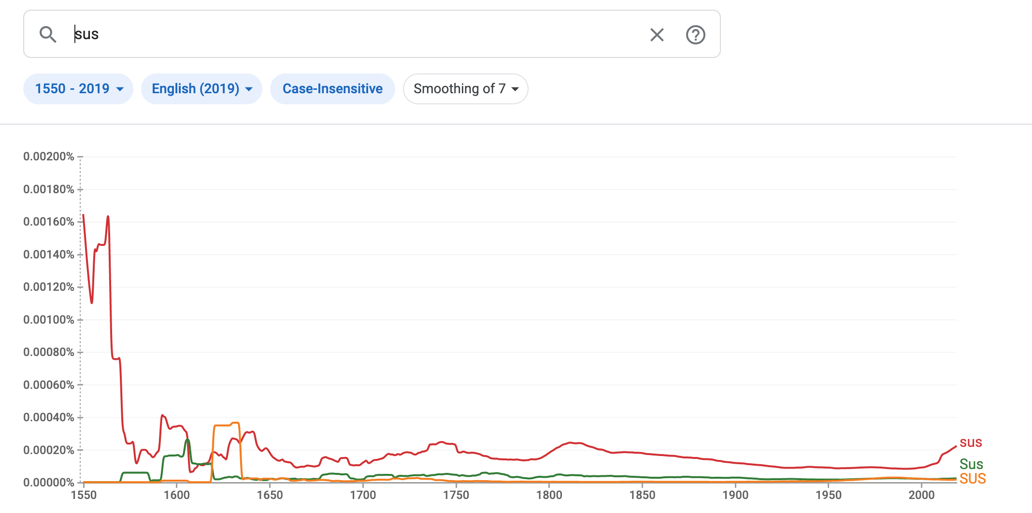Clear the search query with X
This screenshot has width=1032, height=513.
657,35
